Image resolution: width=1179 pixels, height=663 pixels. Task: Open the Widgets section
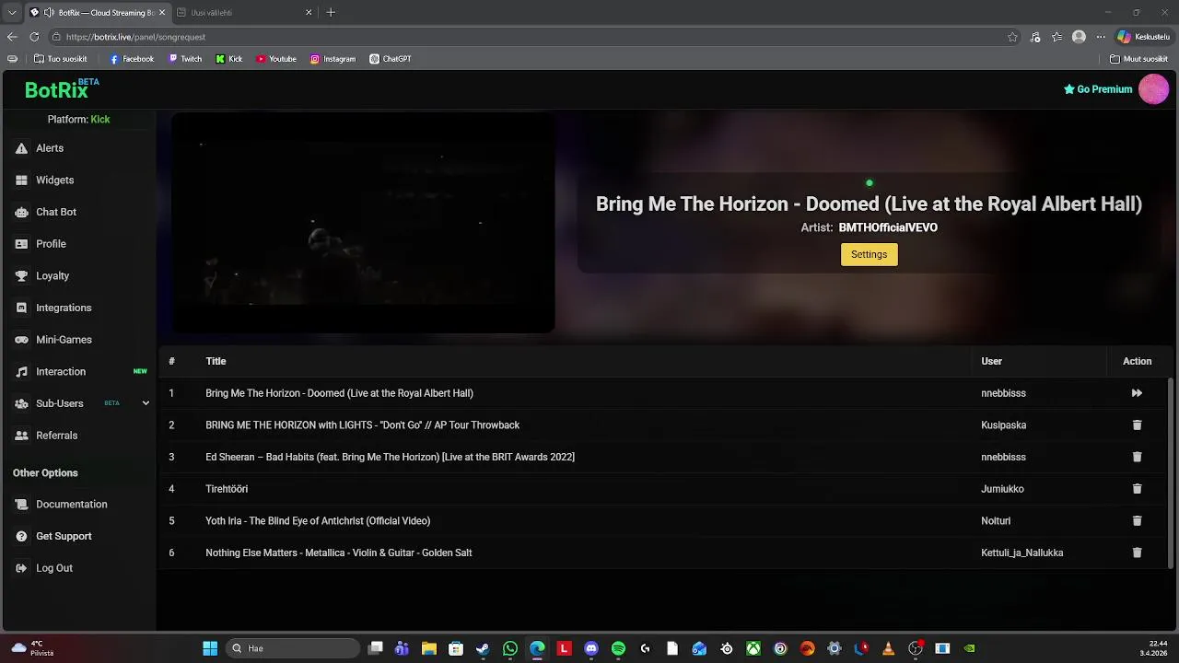click(x=54, y=180)
